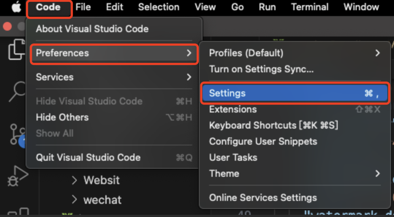394x217 pixels.
Task: Open the File menu
Action: point(83,7)
